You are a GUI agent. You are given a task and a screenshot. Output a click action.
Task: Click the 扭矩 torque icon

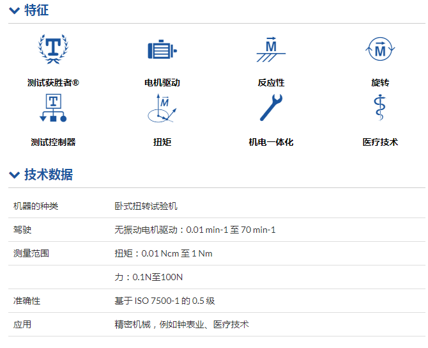[x=162, y=108]
